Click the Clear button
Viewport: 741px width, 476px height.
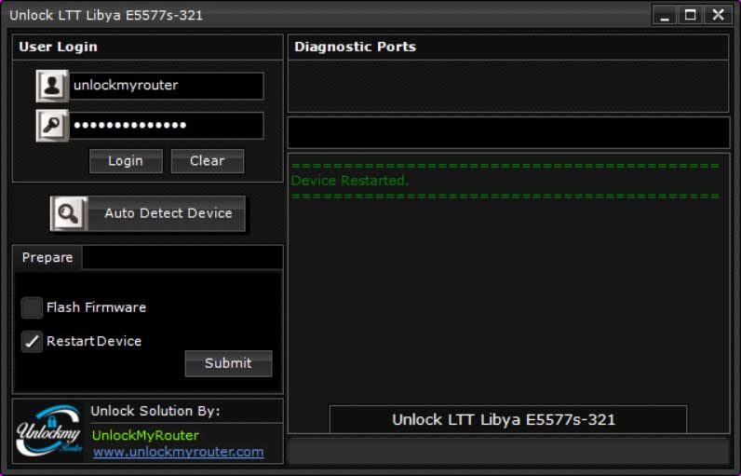(x=208, y=161)
